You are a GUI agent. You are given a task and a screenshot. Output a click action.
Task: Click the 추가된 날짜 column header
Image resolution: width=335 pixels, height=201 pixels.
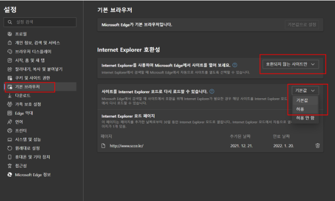[240, 136]
